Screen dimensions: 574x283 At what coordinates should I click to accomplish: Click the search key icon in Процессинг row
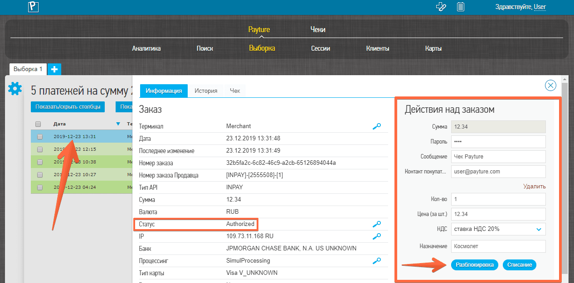tap(376, 261)
